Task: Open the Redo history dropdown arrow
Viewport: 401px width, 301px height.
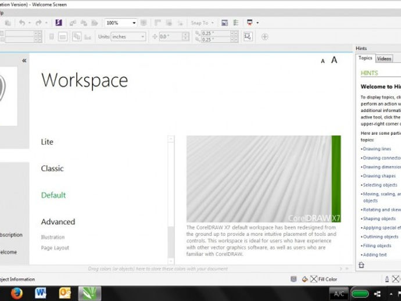Action: [46, 23]
